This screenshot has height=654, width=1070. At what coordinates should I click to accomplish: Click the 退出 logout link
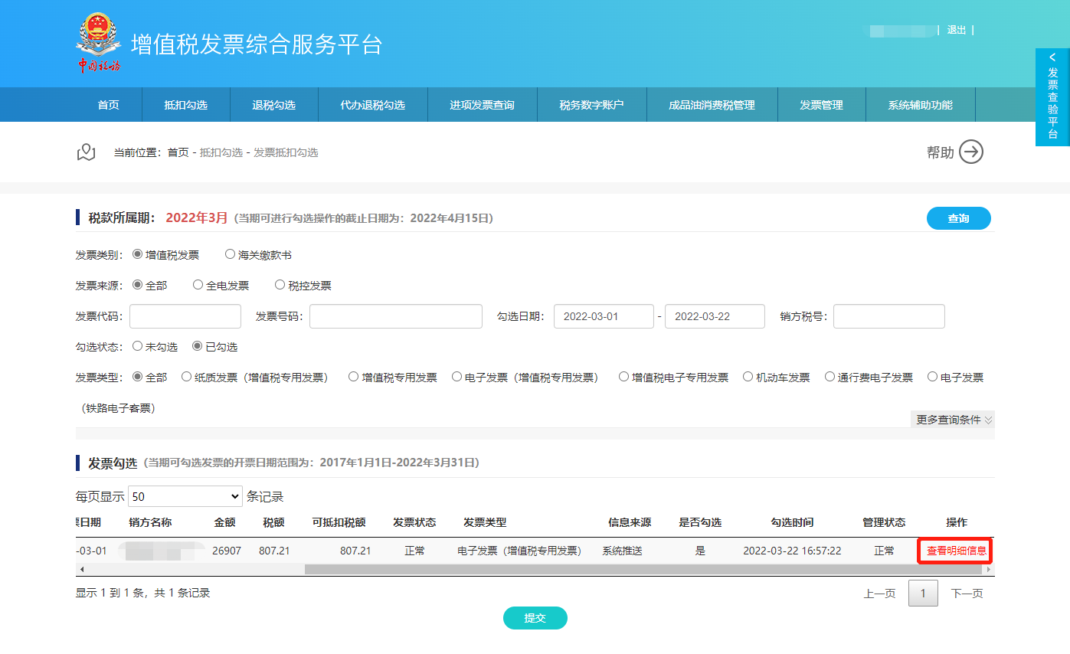pyautogui.click(x=957, y=30)
